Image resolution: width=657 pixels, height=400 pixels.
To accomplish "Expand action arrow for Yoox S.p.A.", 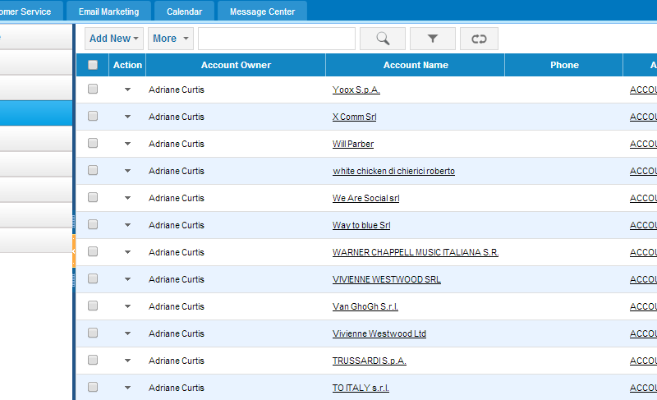I will click(x=128, y=90).
